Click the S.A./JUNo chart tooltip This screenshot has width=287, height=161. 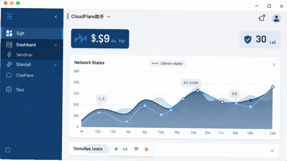click(x=191, y=83)
